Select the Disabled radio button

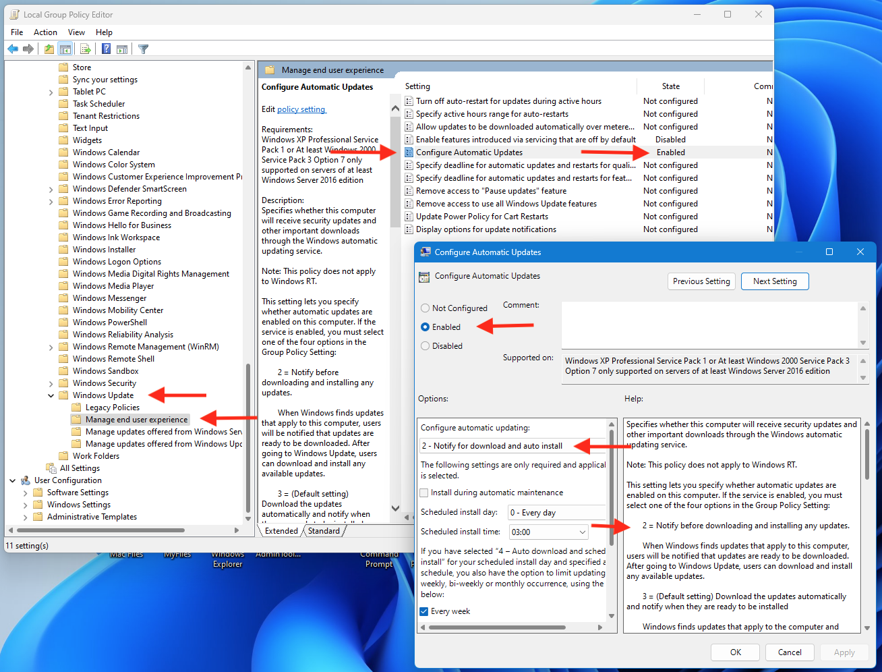(425, 346)
